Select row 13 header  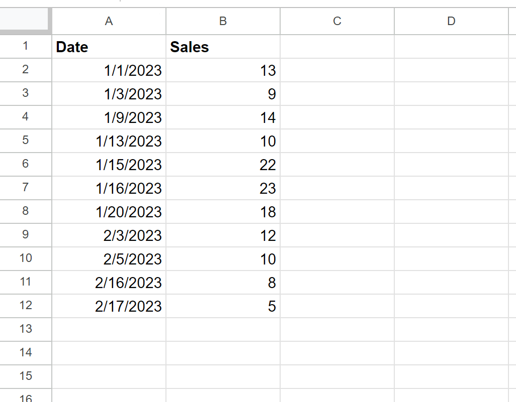(x=26, y=329)
